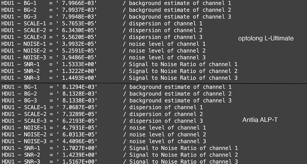The width and height of the screenshot is (307, 164).
Task: Select the SNR-1 value 1.5333E+00
Action: pos(78,64)
